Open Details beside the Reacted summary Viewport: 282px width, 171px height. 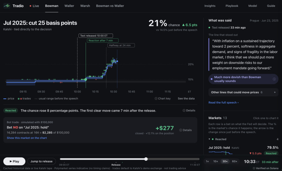189,110
